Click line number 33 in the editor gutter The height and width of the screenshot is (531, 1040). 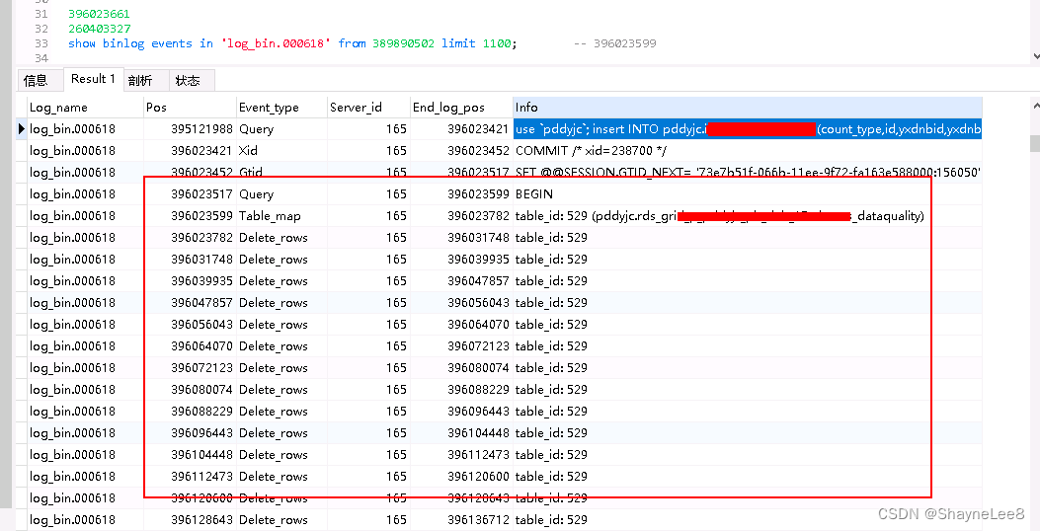[x=41, y=43]
